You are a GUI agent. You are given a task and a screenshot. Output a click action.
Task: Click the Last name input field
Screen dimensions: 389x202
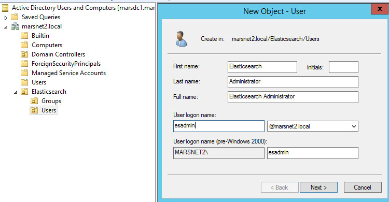293,82
